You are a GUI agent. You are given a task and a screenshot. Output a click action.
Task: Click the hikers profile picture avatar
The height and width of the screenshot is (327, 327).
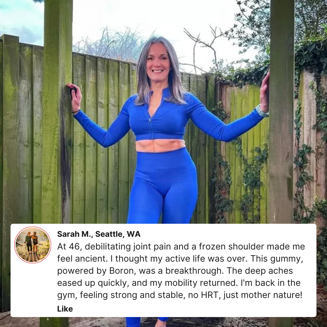coord(33,245)
